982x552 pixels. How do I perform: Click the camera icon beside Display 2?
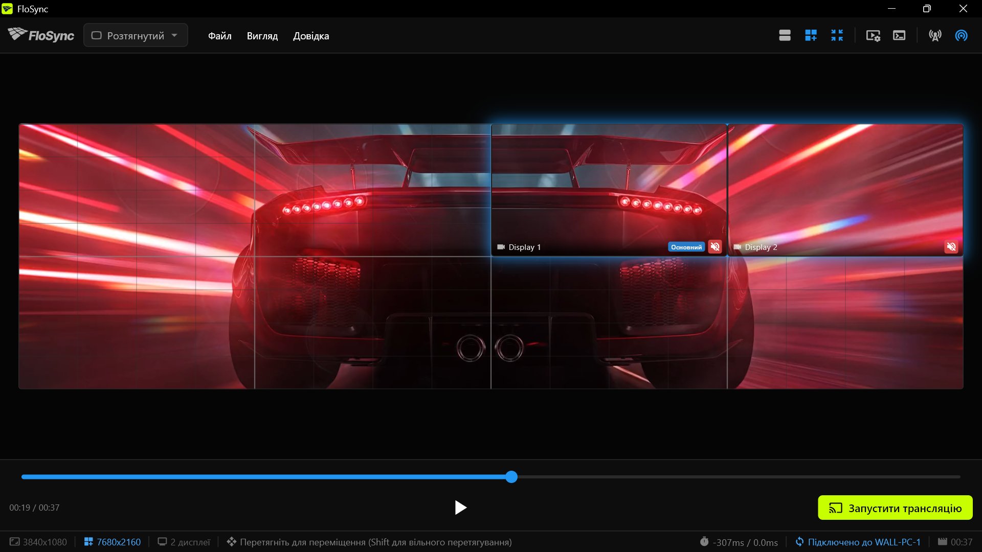coord(737,247)
